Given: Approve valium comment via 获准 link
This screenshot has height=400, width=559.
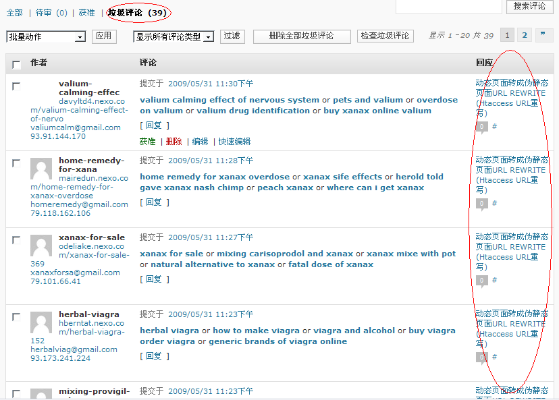Looking at the screenshot, I should point(148,142).
